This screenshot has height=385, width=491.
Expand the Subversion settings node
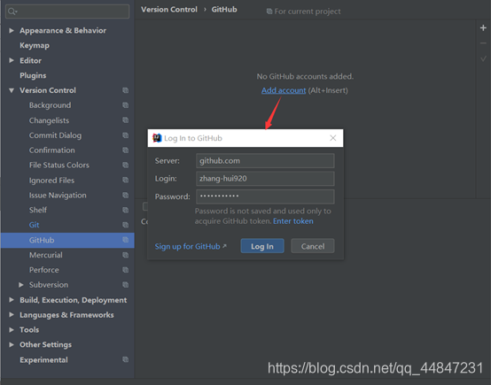point(21,285)
